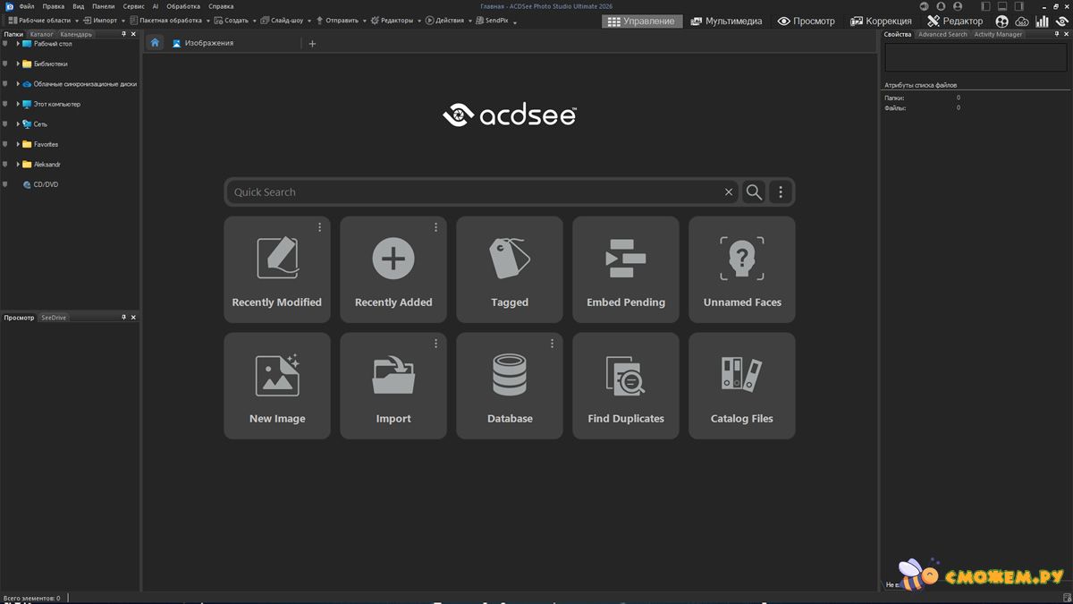The image size is (1073, 604).
Task: Switch to Просмотр mode
Action: pyautogui.click(x=806, y=21)
